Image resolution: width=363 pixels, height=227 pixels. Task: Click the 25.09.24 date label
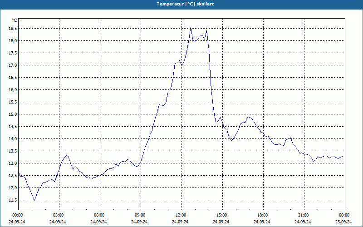343,222
